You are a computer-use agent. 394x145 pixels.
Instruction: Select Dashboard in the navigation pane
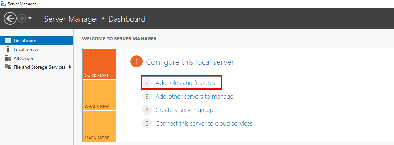[36, 41]
